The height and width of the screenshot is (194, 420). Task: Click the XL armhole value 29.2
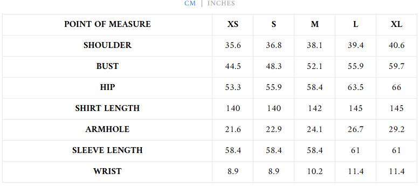pyautogui.click(x=396, y=129)
